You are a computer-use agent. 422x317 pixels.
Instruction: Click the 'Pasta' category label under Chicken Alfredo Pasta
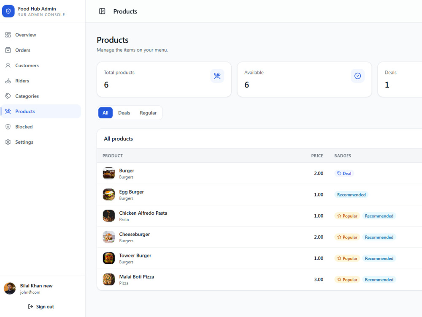click(x=124, y=219)
